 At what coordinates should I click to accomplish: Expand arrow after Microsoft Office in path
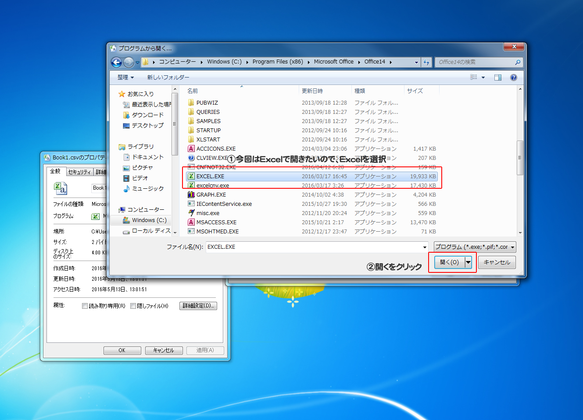(x=359, y=62)
